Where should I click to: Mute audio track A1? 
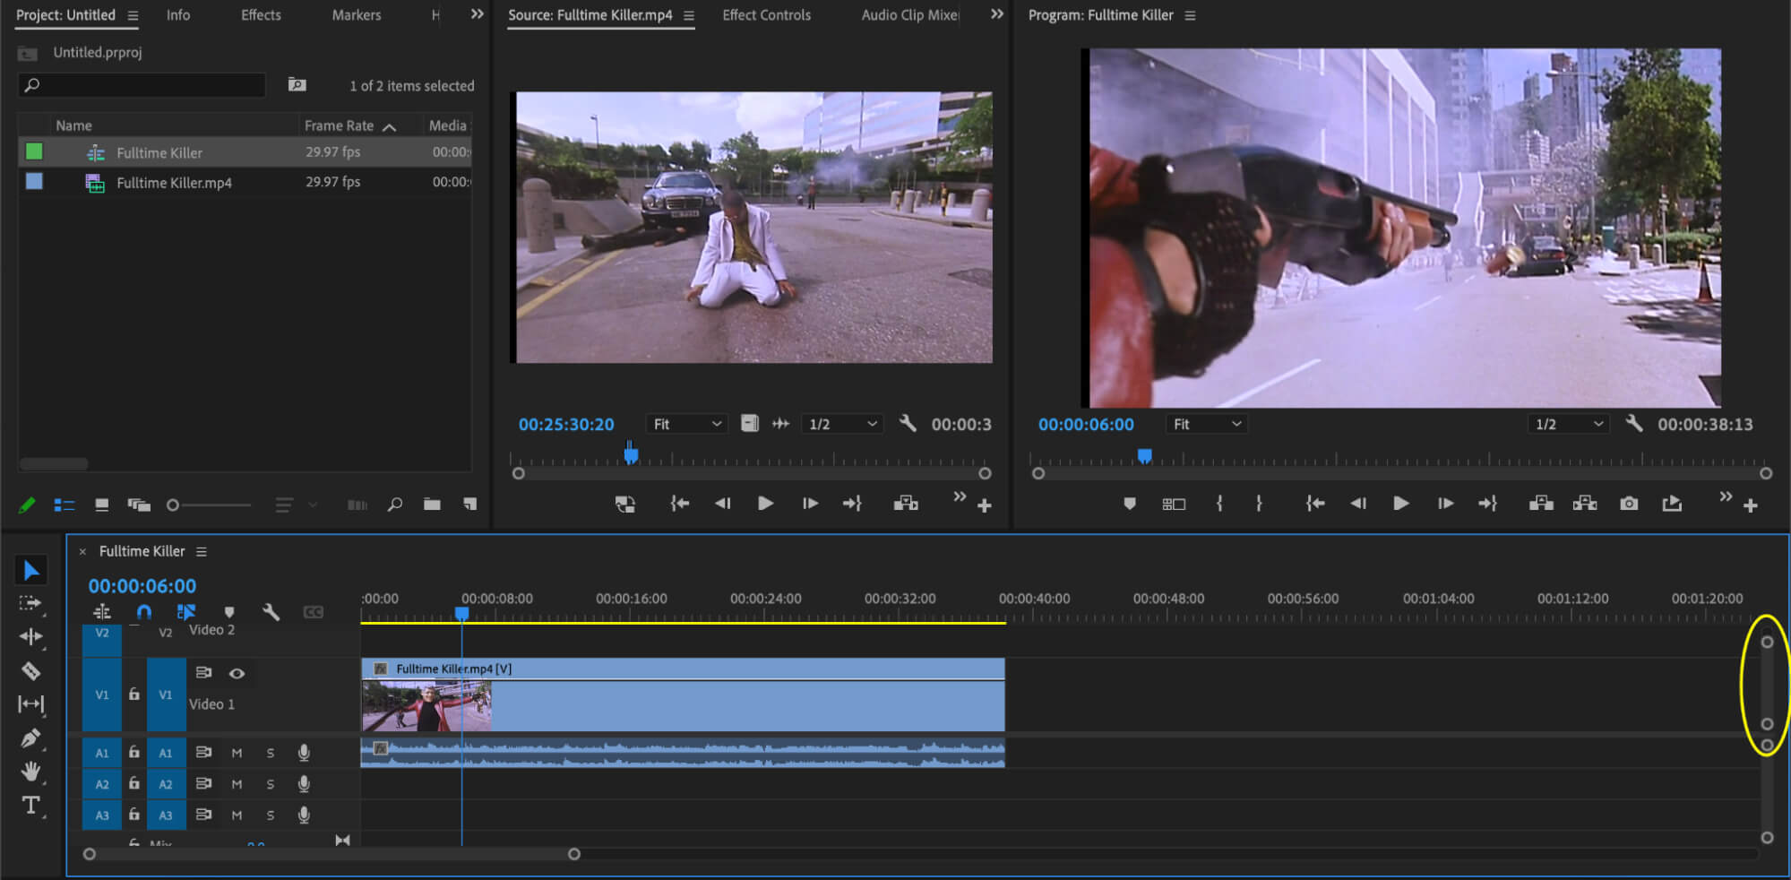[237, 753]
